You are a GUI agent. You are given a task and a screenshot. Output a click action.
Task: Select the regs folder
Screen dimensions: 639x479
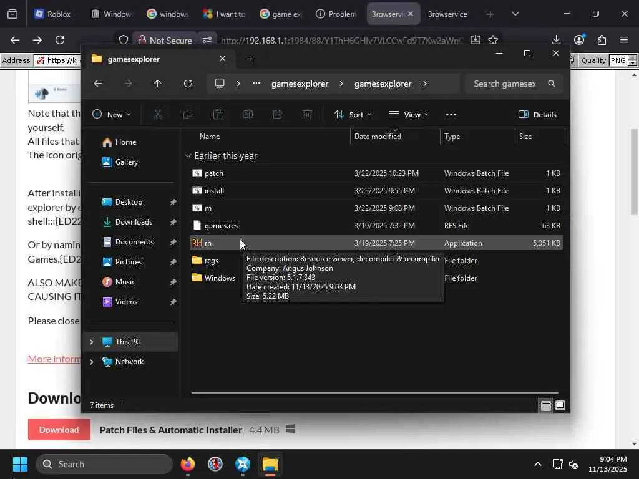[212, 261]
